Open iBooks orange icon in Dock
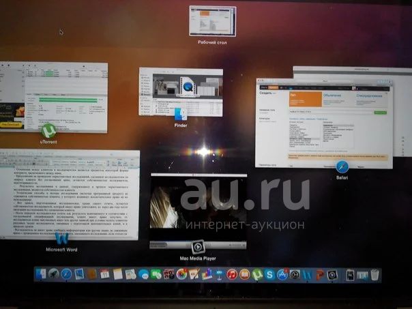The width and height of the screenshot is (412, 309). coord(245,274)
